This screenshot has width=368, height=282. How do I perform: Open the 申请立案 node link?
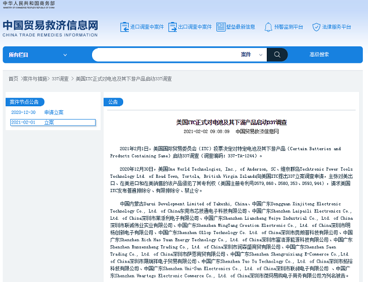tap(54, 112)
